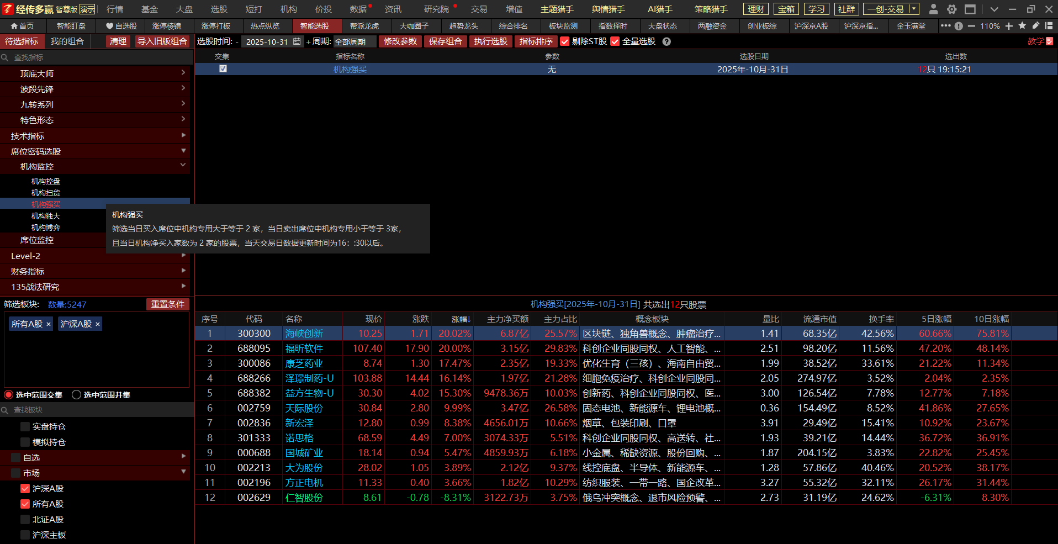Open the 帮派龙虎 tab

point(364,26)
